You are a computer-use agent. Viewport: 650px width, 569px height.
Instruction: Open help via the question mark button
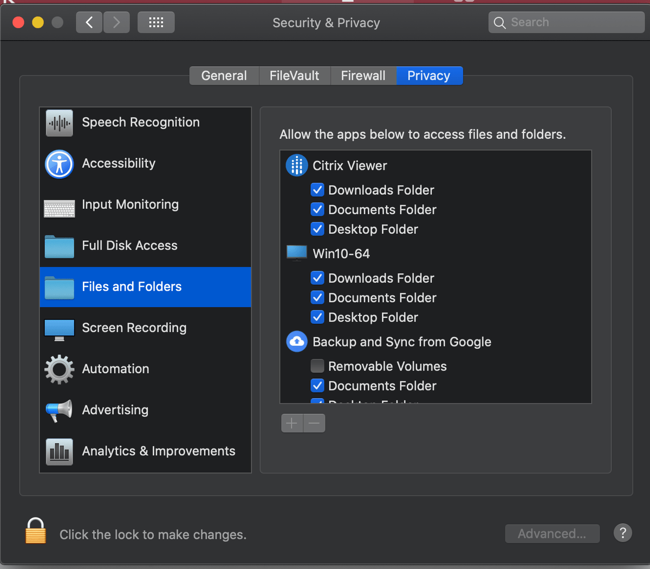622,533
